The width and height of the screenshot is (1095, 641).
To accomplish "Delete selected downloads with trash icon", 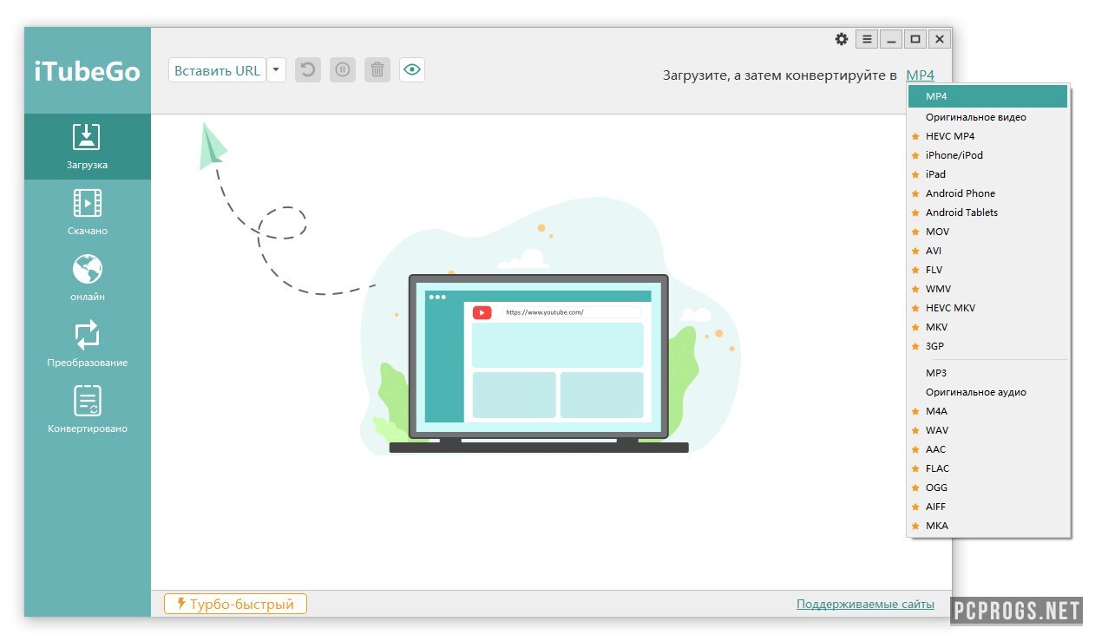I will 377,69.
